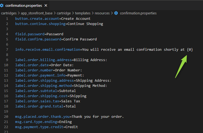Click the field.password key
The height and width of the screenshot is (133, 203).
[x=30, y=34]
